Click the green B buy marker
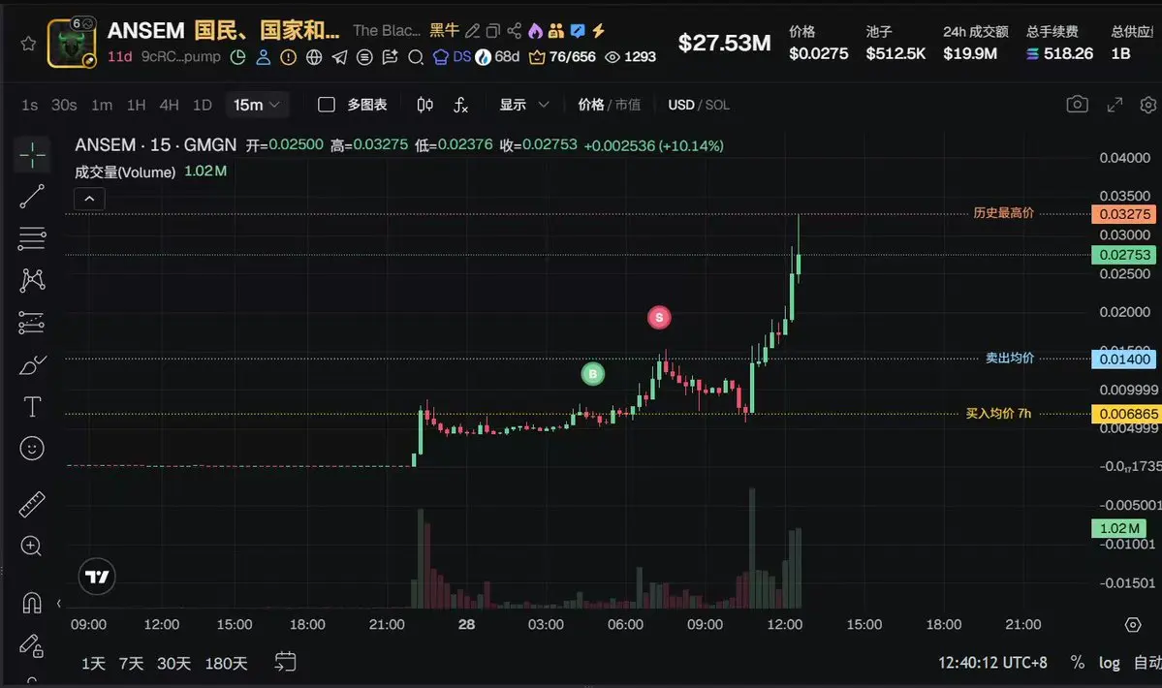The width and height of the screenshot is (1162, 688). point(592,374)
